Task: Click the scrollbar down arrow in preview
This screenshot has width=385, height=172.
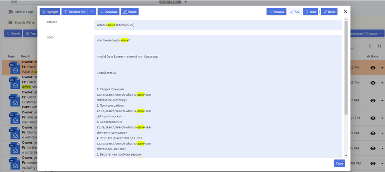Action: pyautogui.click(x=346, y=156)
